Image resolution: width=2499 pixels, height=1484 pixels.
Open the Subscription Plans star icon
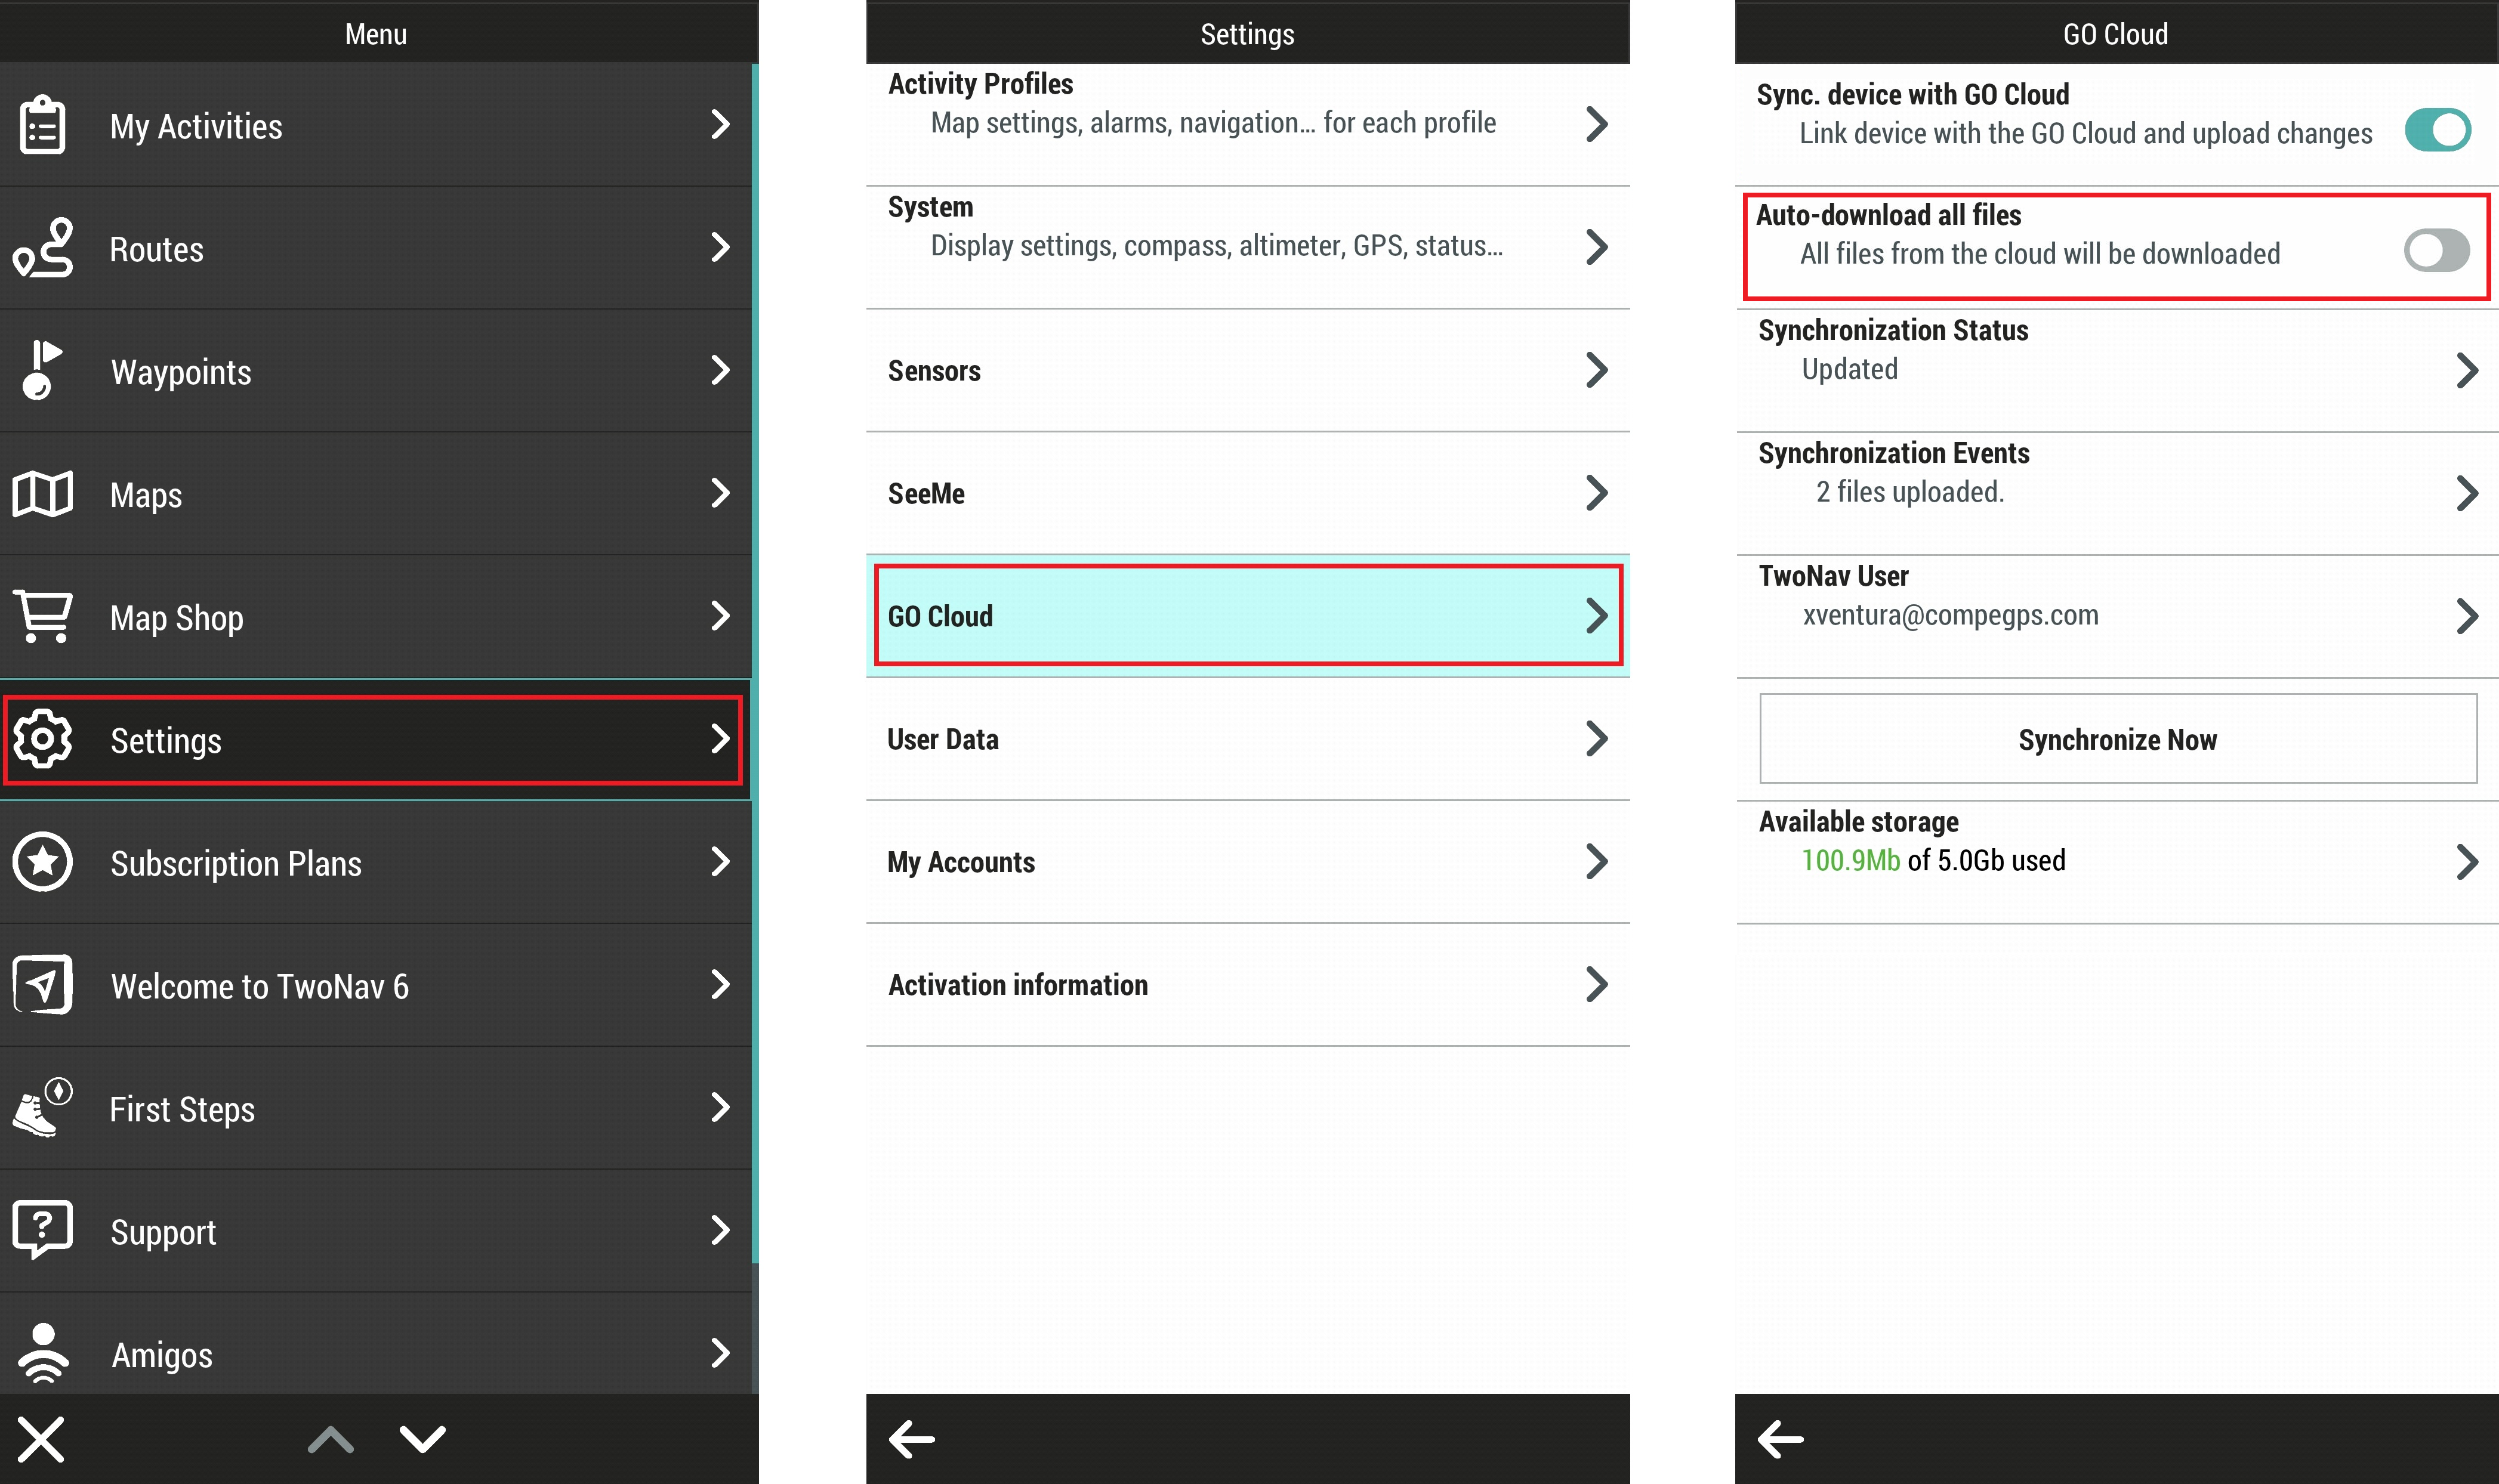[42, 862]
